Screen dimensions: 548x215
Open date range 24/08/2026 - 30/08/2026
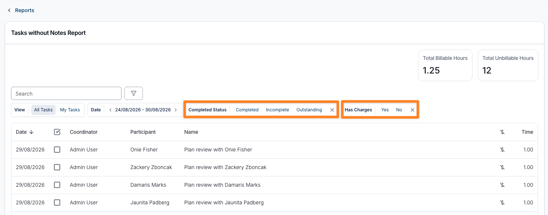coord(143,110)
